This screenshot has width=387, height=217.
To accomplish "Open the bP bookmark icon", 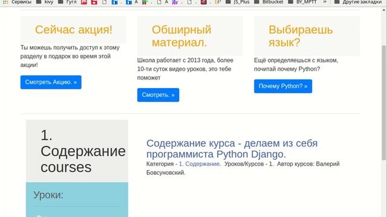I will click(x=218, y=2).
